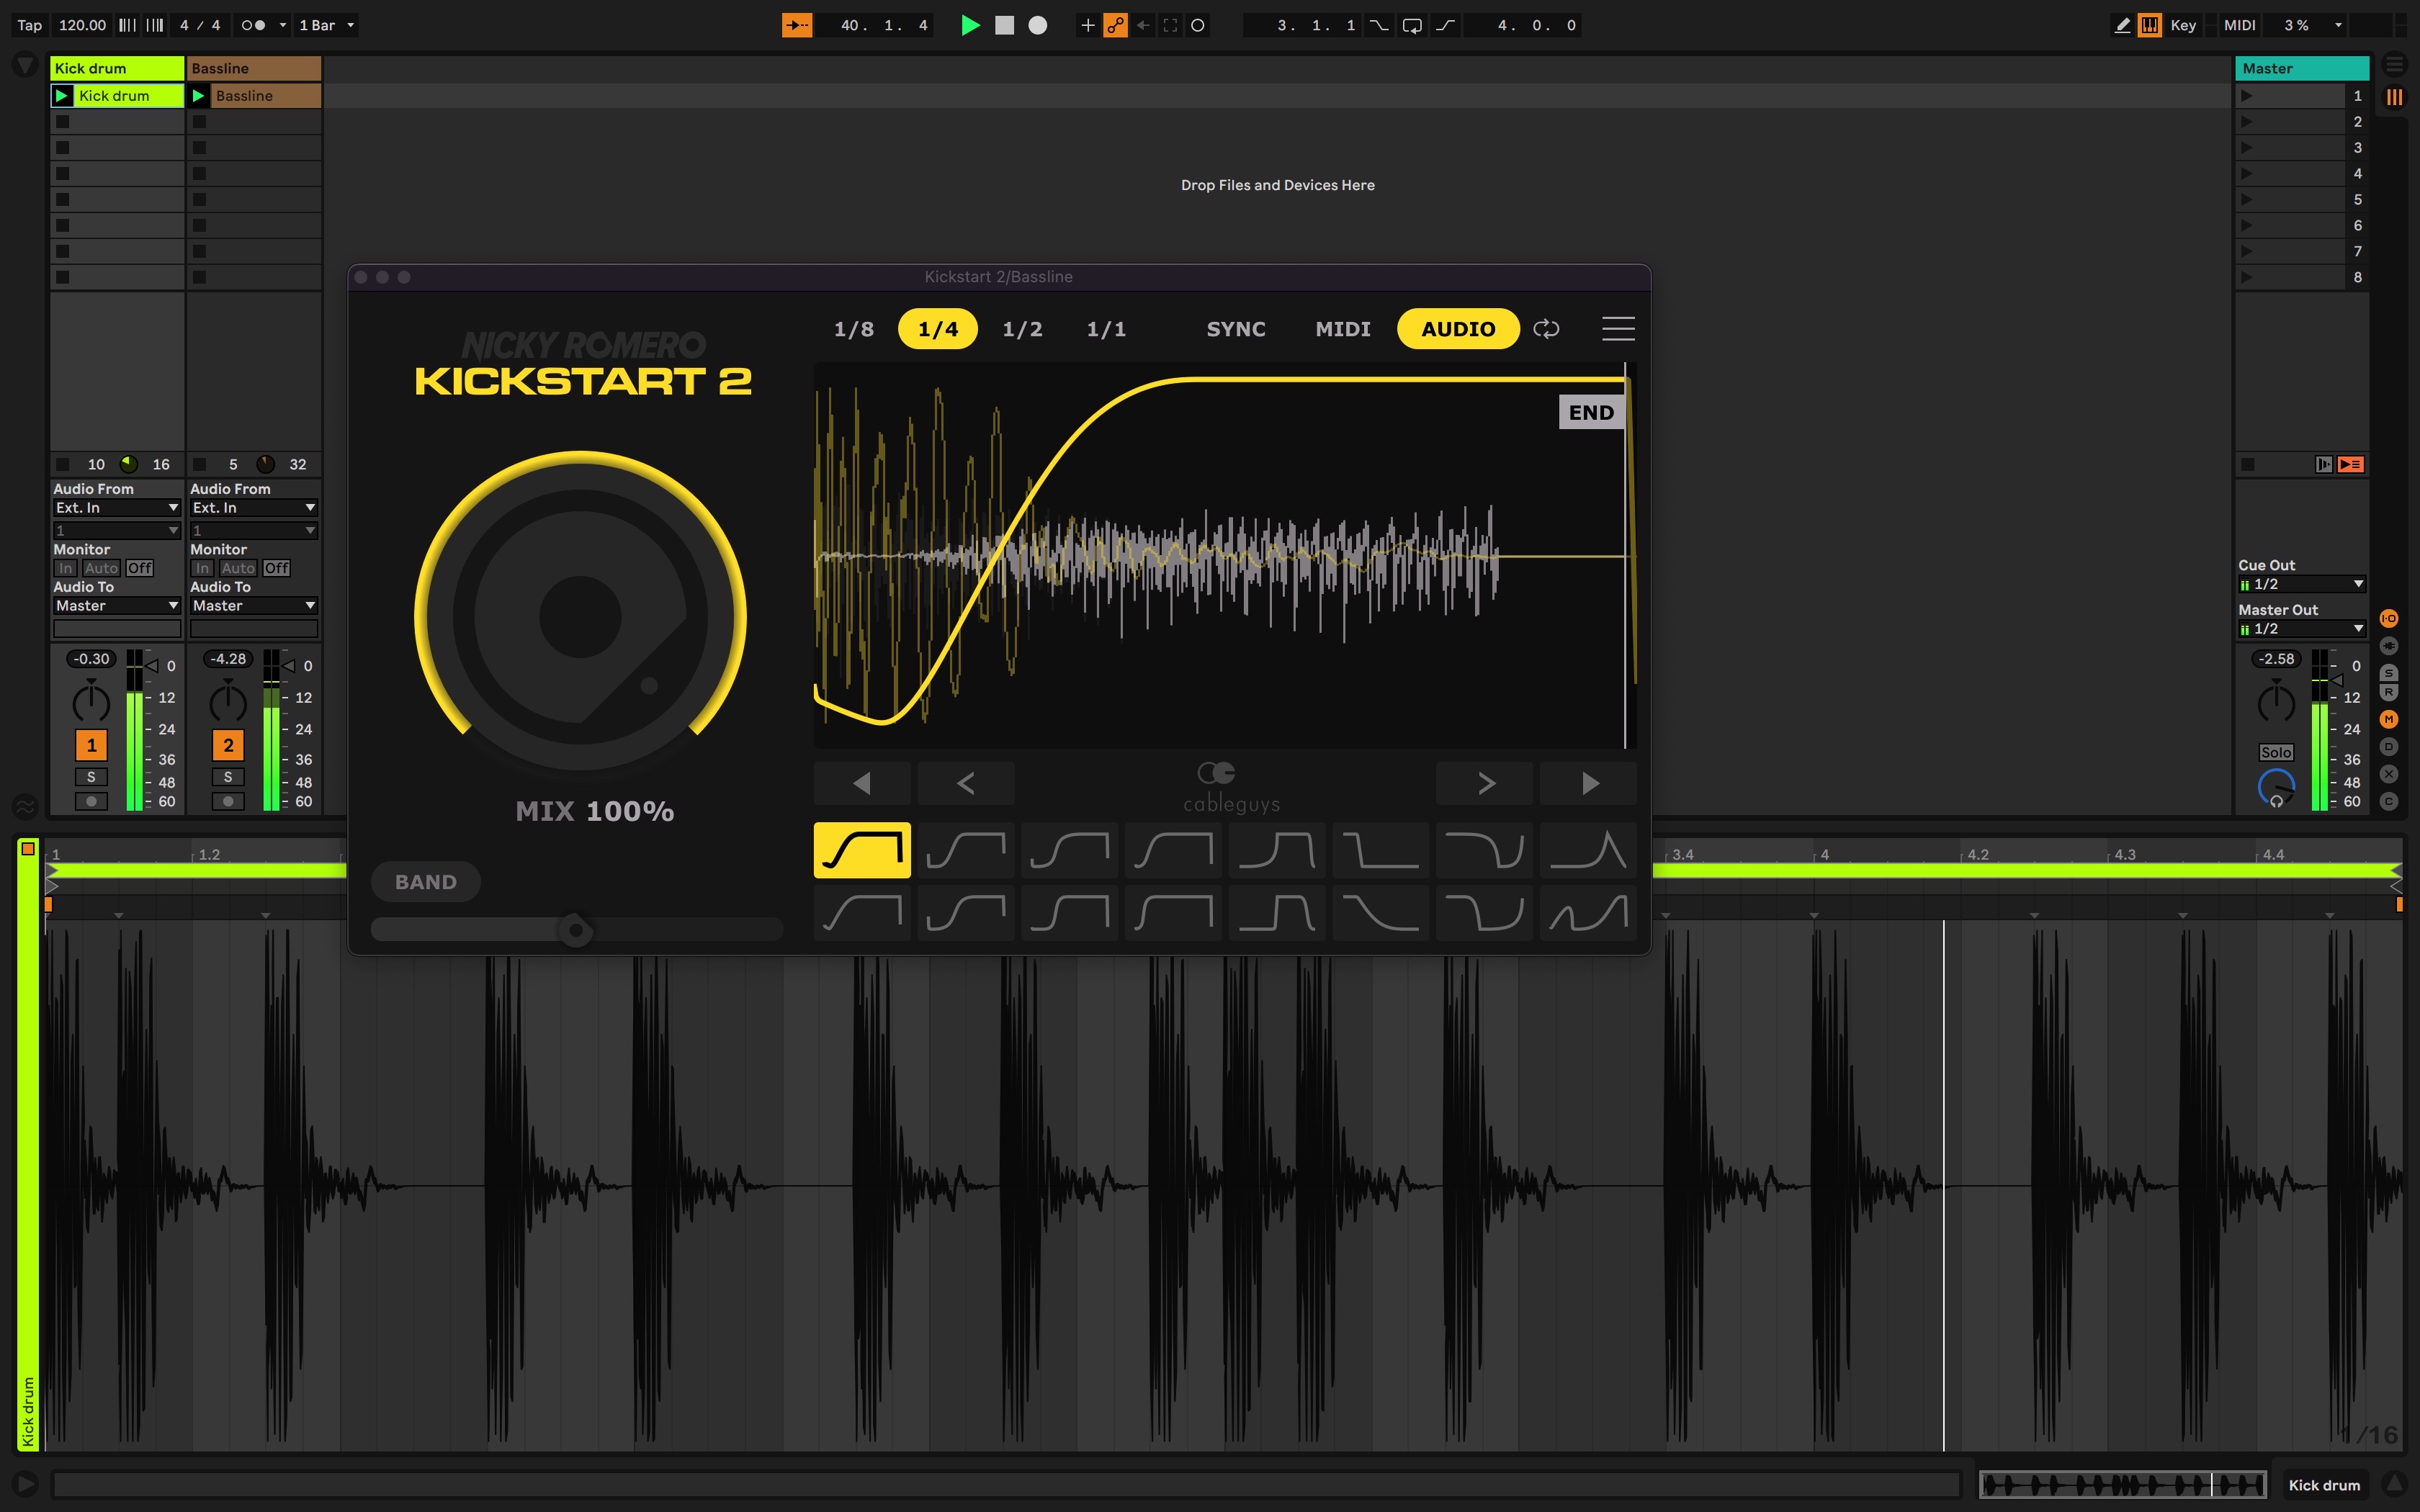Launch Master scene 1
Viewport: 2420px width, 1512px height.
[x=2247, y=96]
